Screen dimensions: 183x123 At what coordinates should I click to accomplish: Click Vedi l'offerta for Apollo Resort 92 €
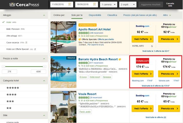pos(143,39)
